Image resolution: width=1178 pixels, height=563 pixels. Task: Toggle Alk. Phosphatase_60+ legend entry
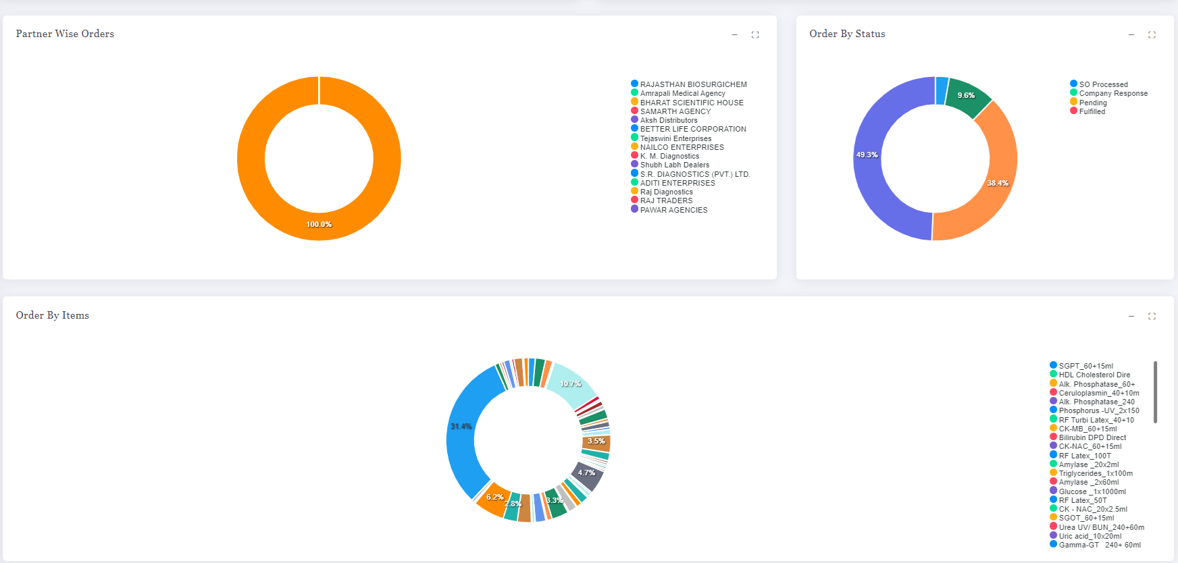[1092, 384]
